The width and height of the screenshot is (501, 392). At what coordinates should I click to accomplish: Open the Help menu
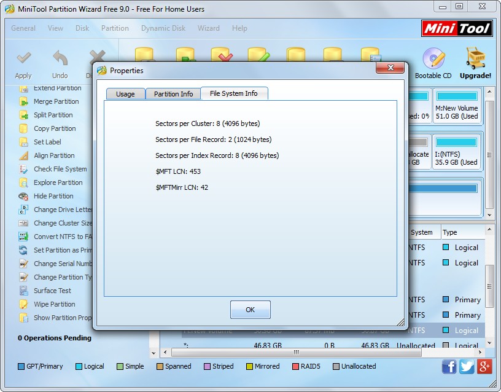239,28
